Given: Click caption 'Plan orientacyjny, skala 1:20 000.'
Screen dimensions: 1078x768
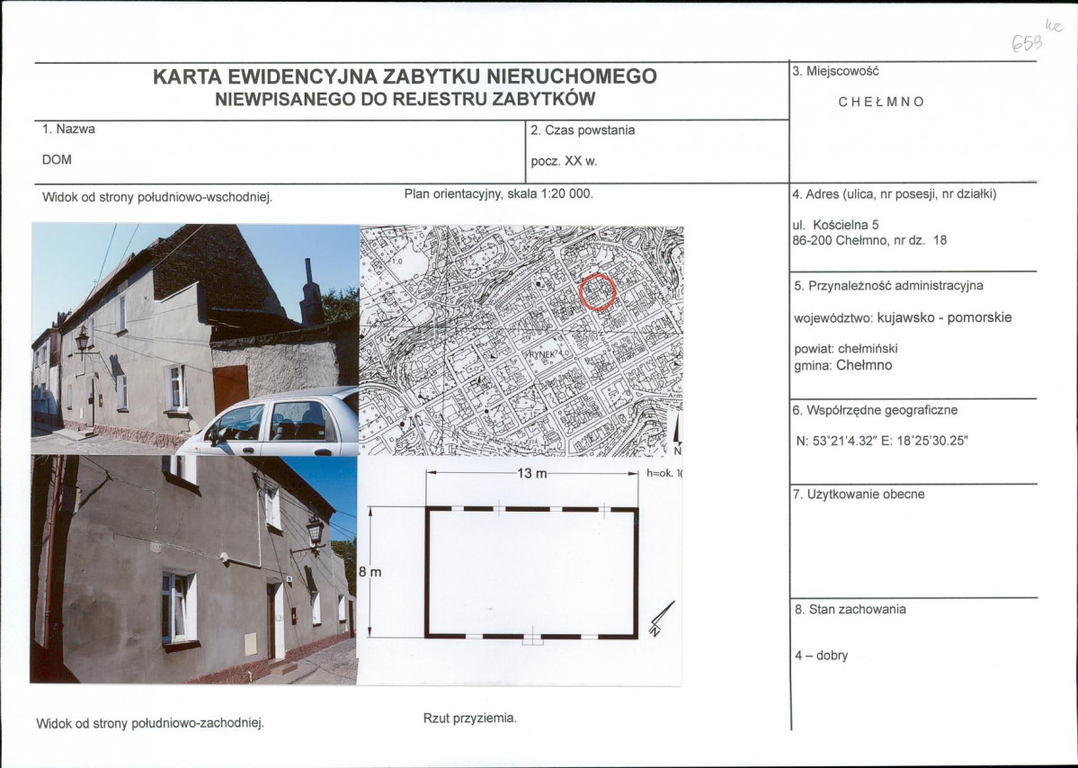Looking at the screenshot, I should (x=498, y=194).
